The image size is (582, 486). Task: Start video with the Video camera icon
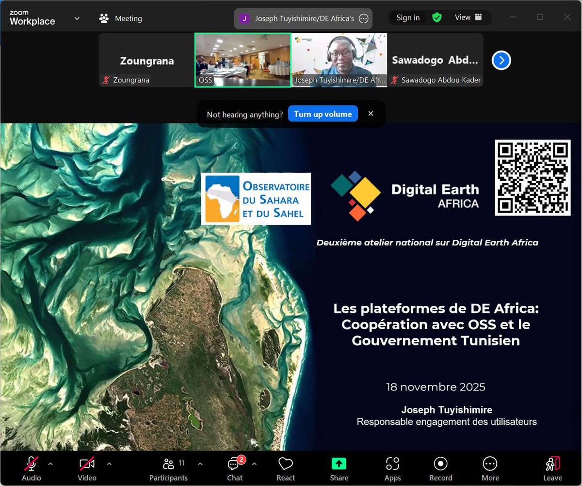pos(86,464)
